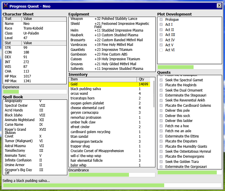This screenshot has width=225, height=191.
Task: Click the Trait column header
Action: click(x=12, y=19)
